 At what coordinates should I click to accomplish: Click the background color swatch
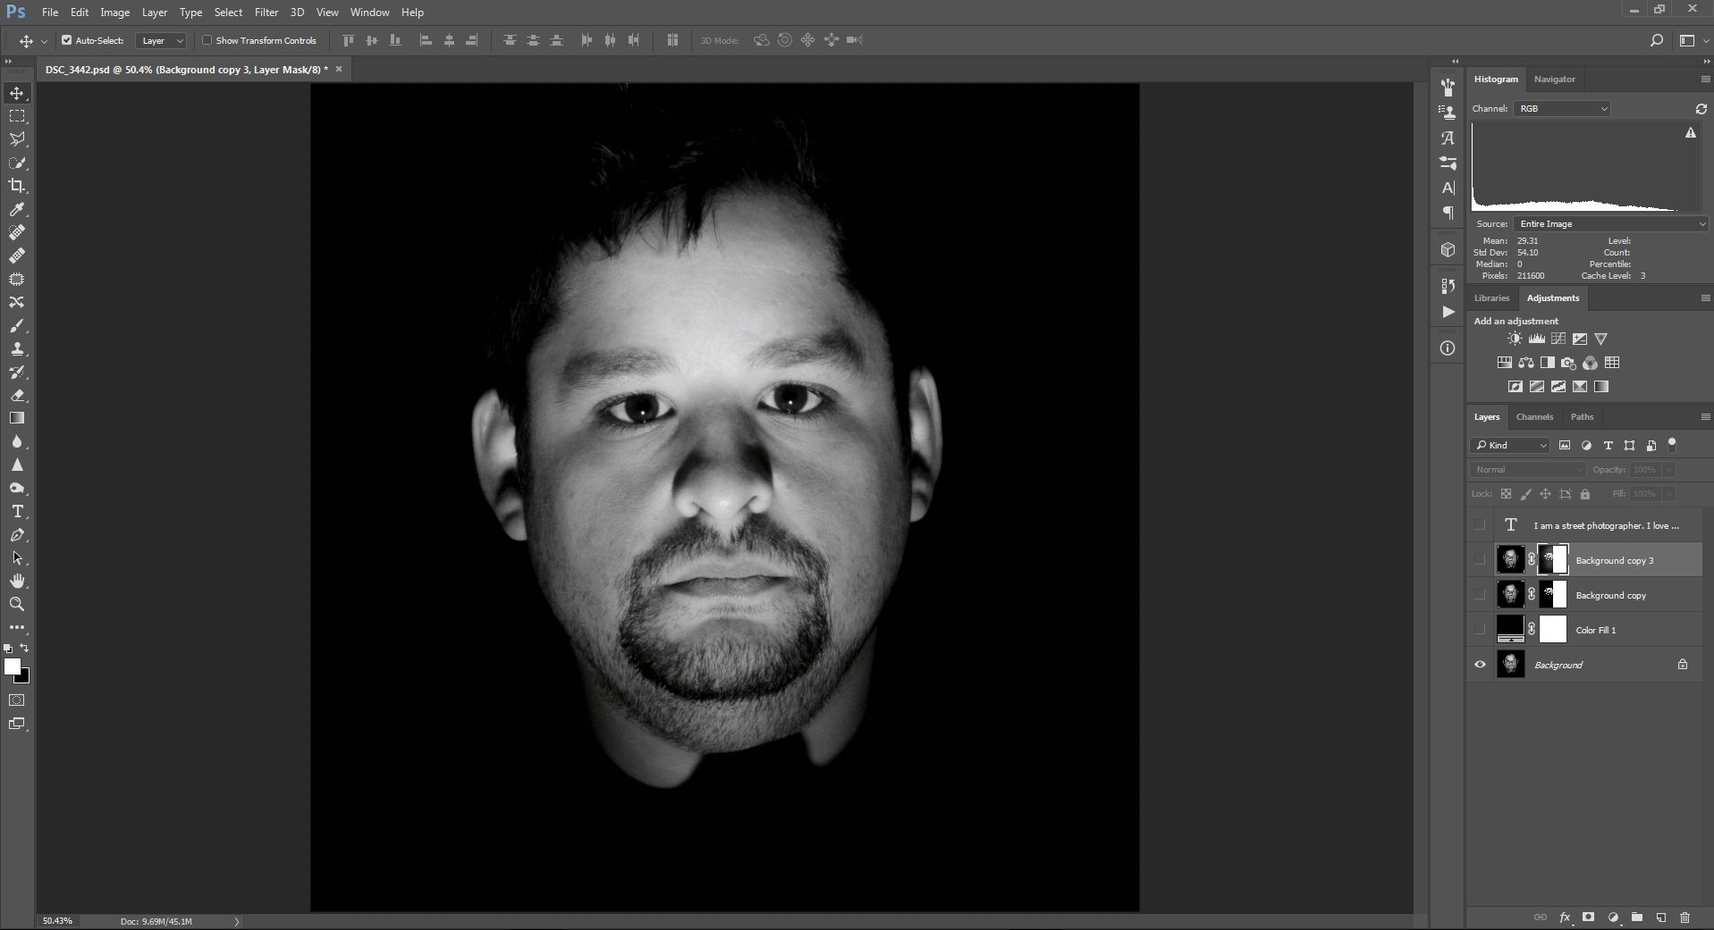(24, 678)
